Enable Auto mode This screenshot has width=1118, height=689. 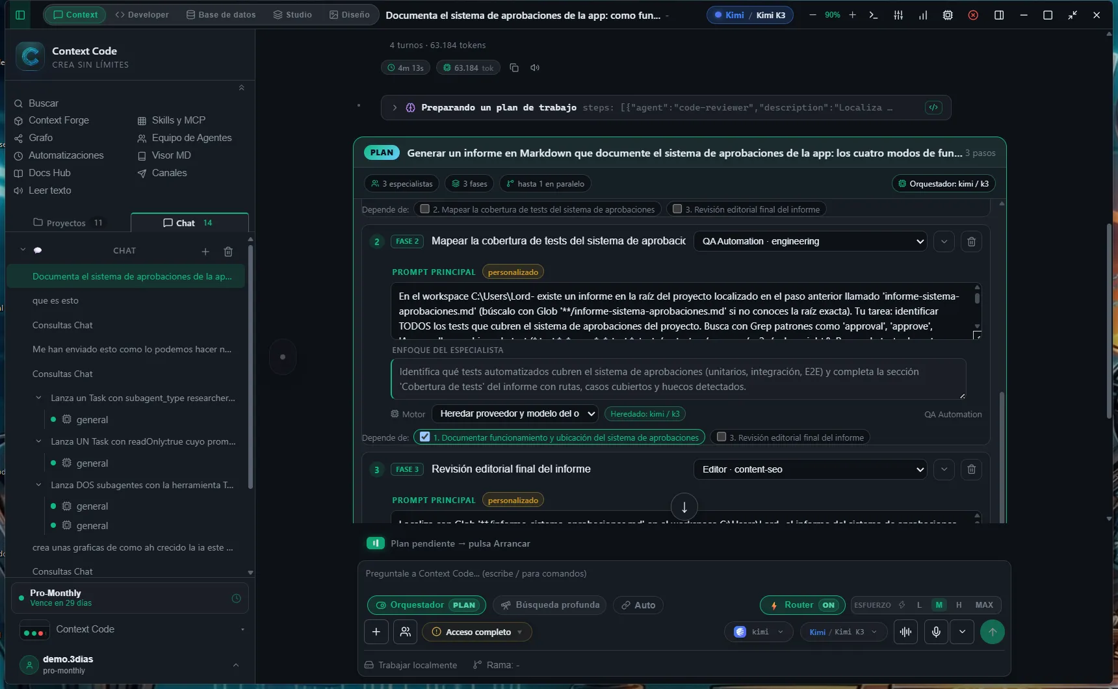[638, 605]
